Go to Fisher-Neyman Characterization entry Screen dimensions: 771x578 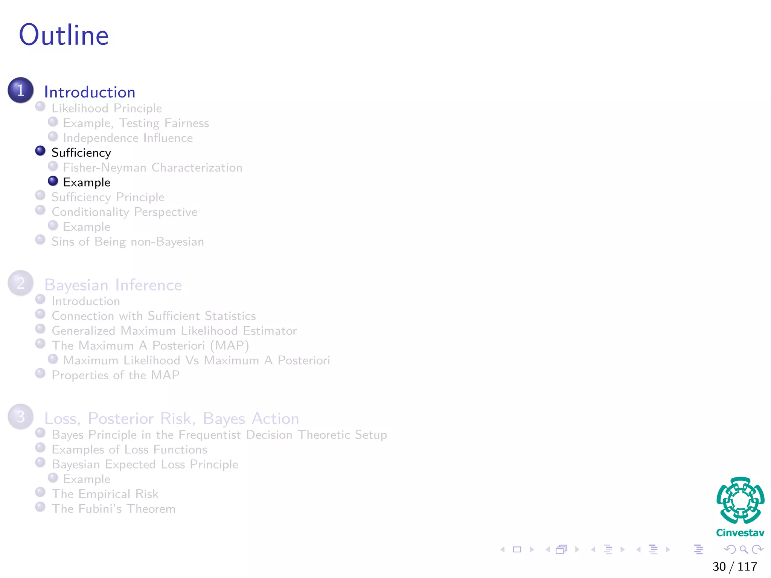point(152,167)
